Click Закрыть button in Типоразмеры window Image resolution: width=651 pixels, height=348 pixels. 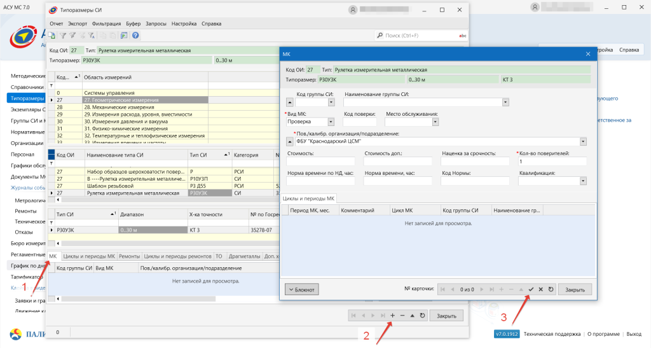point(446,316)
